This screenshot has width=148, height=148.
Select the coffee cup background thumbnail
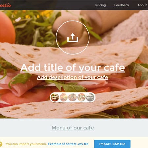pos(90,97)
